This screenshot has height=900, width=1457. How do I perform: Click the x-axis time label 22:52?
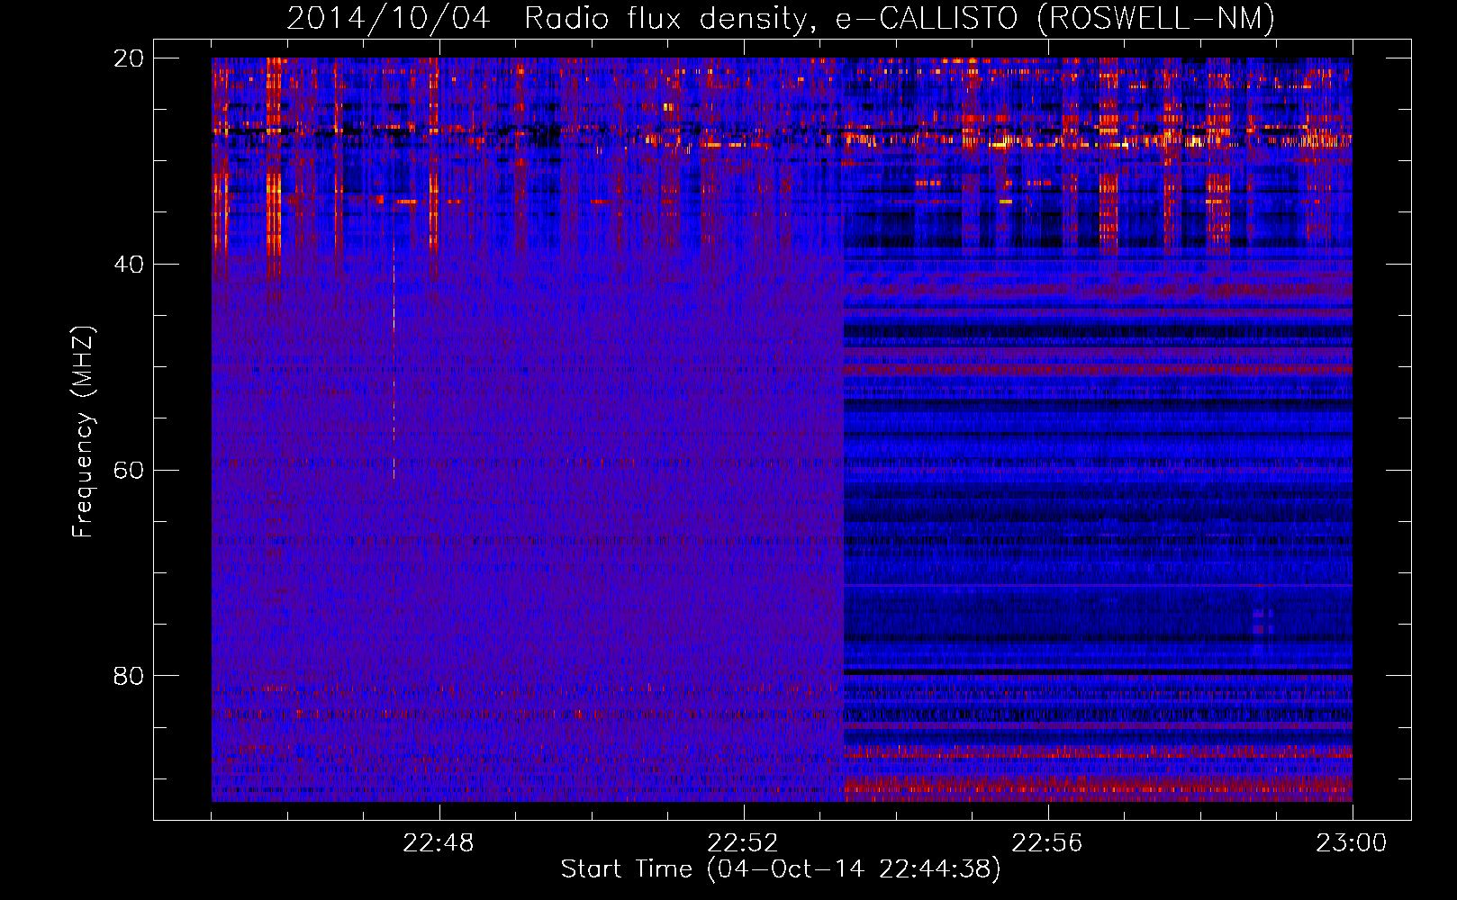pos(743,843)
